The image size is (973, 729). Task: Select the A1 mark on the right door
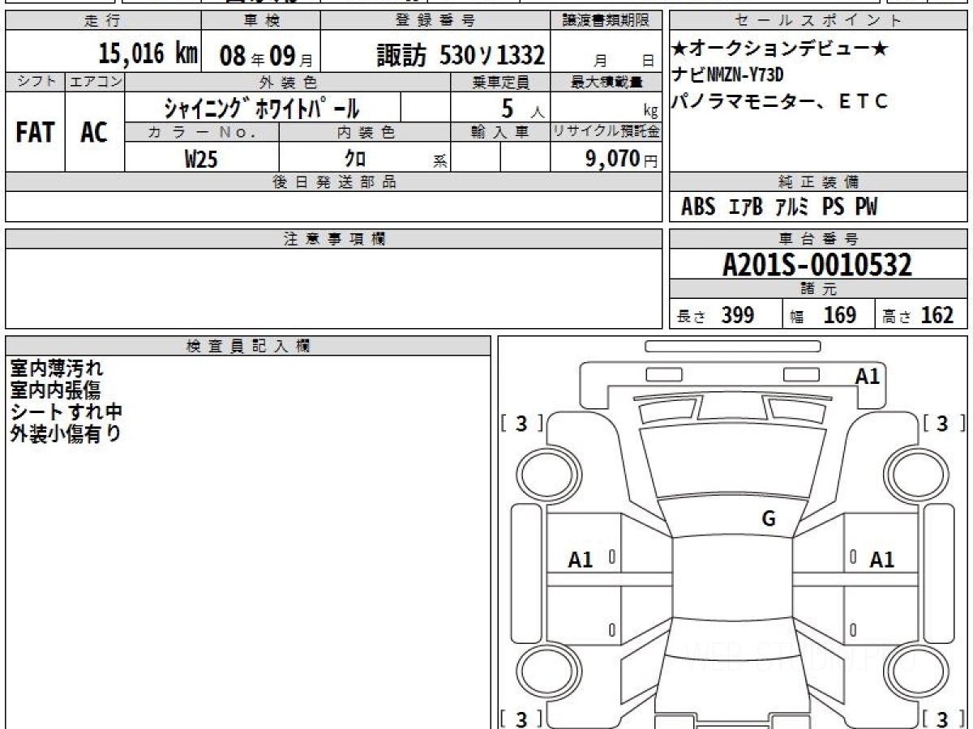tap(881, 559)
